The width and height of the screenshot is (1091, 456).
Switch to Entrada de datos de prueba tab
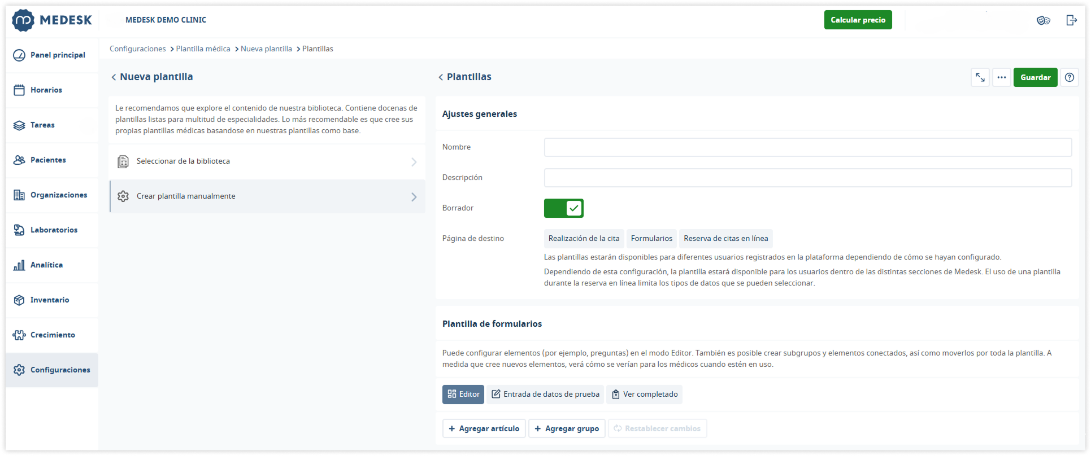pos(545,394)
